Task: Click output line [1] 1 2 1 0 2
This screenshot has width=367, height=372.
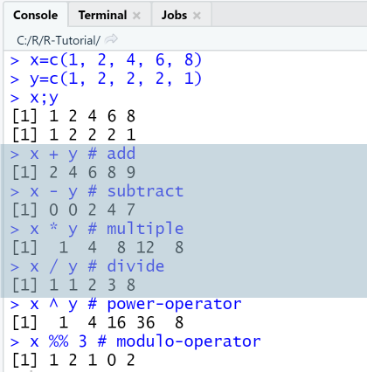Action: click(74, 360)
